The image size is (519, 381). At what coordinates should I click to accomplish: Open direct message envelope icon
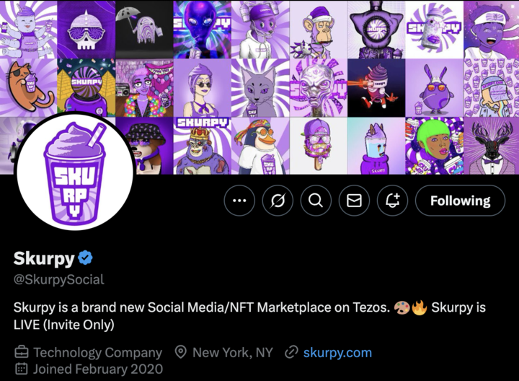[x=354, y=201]
